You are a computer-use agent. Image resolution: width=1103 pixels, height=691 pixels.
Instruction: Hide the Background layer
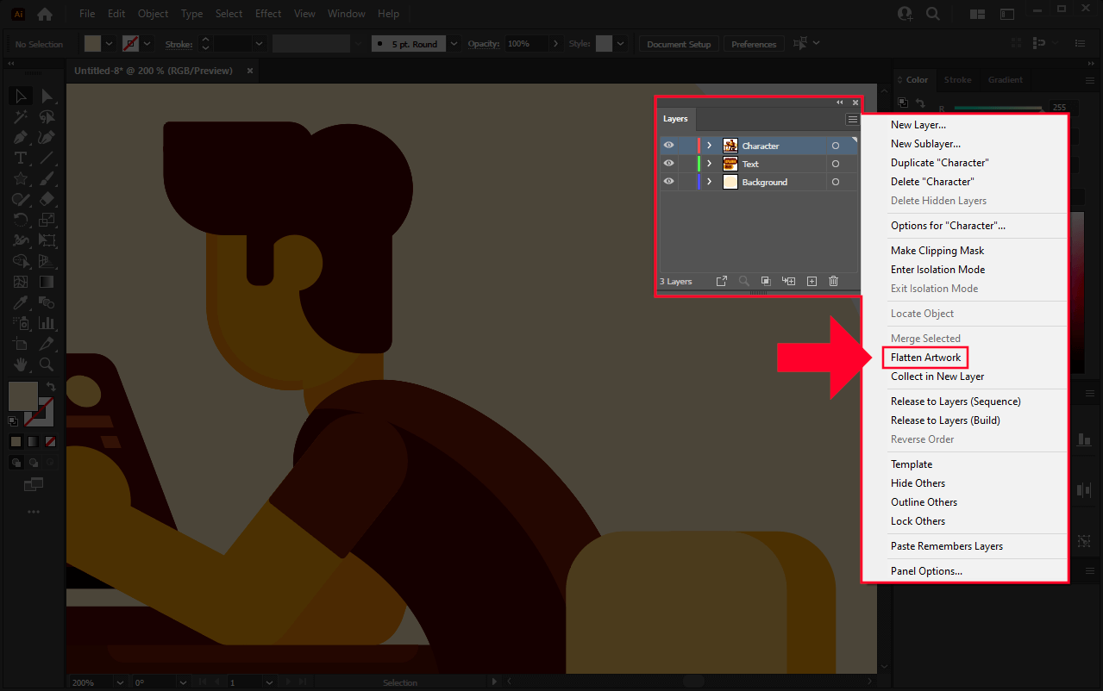[x=668, y=182]
